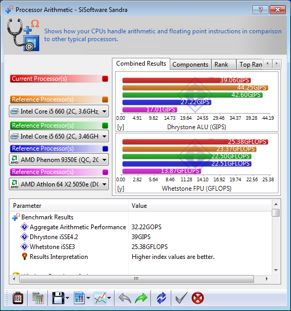Viewport: 291px width, 311px height.
Task: Switch to the Components tab
Action: click(x=191, y=65)
